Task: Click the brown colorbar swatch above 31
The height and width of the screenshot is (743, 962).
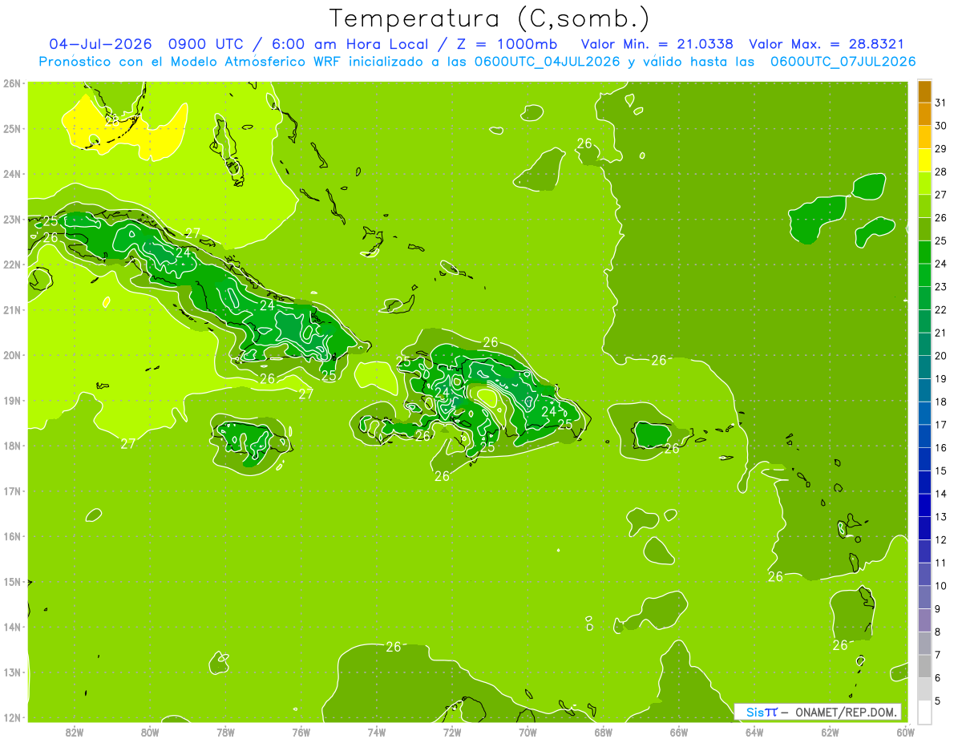Action: tap(924, 92)
